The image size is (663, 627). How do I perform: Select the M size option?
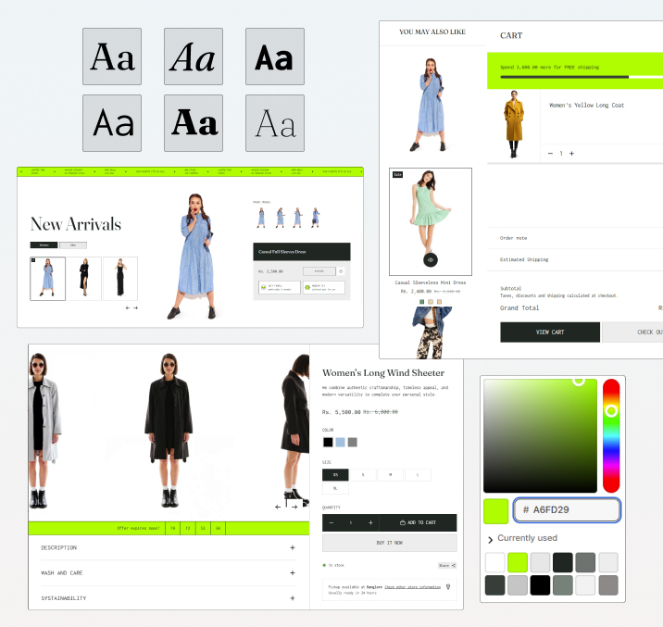(390, 475)
